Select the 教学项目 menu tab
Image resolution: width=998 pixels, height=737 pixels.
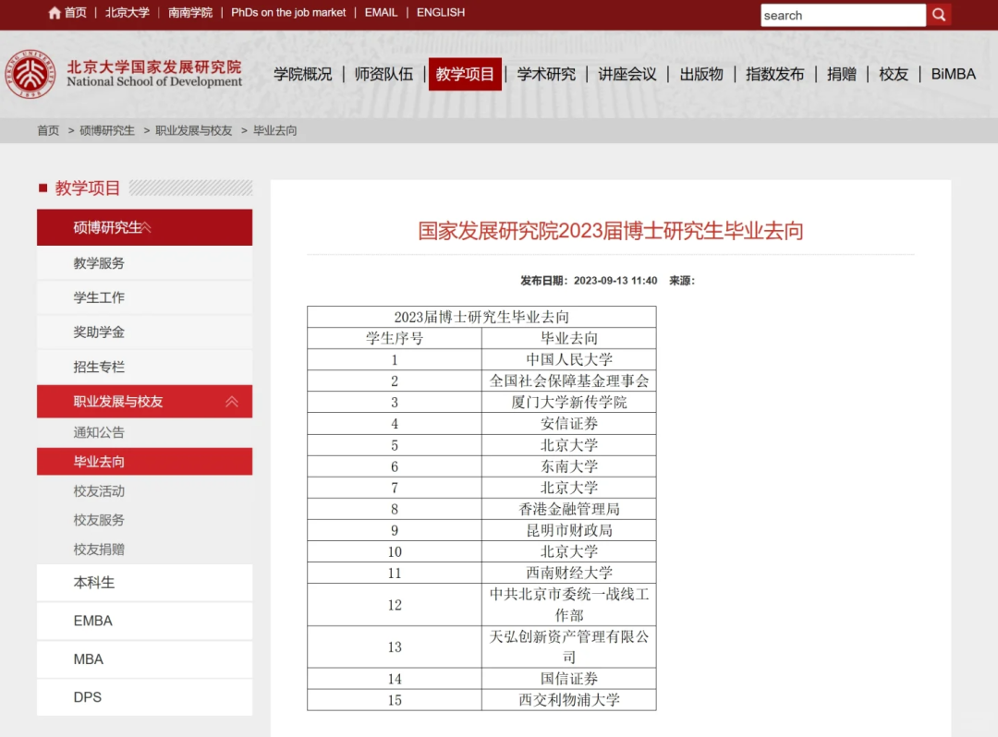pos(465,75)
